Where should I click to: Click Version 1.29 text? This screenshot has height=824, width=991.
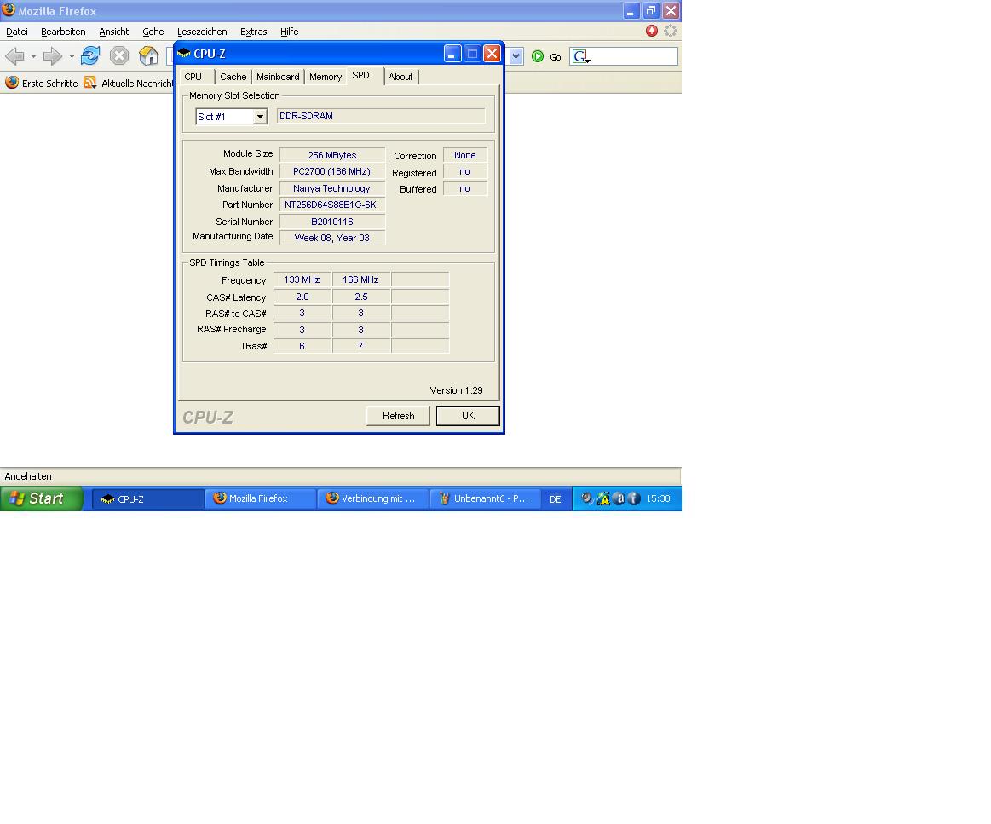pyautogui.click(x=457, y=390)
